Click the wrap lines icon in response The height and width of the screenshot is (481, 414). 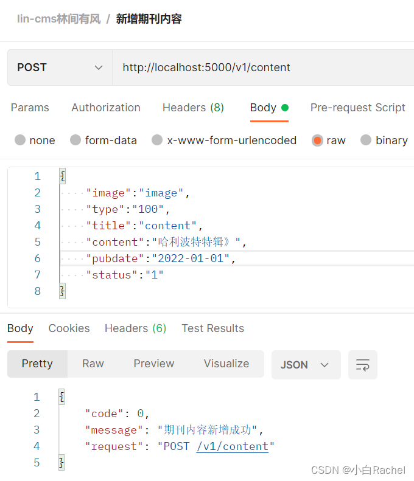click(x=363, y=365)
